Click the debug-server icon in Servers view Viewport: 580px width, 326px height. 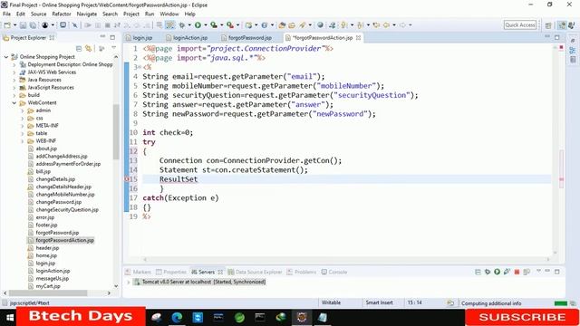coord(488,272)
